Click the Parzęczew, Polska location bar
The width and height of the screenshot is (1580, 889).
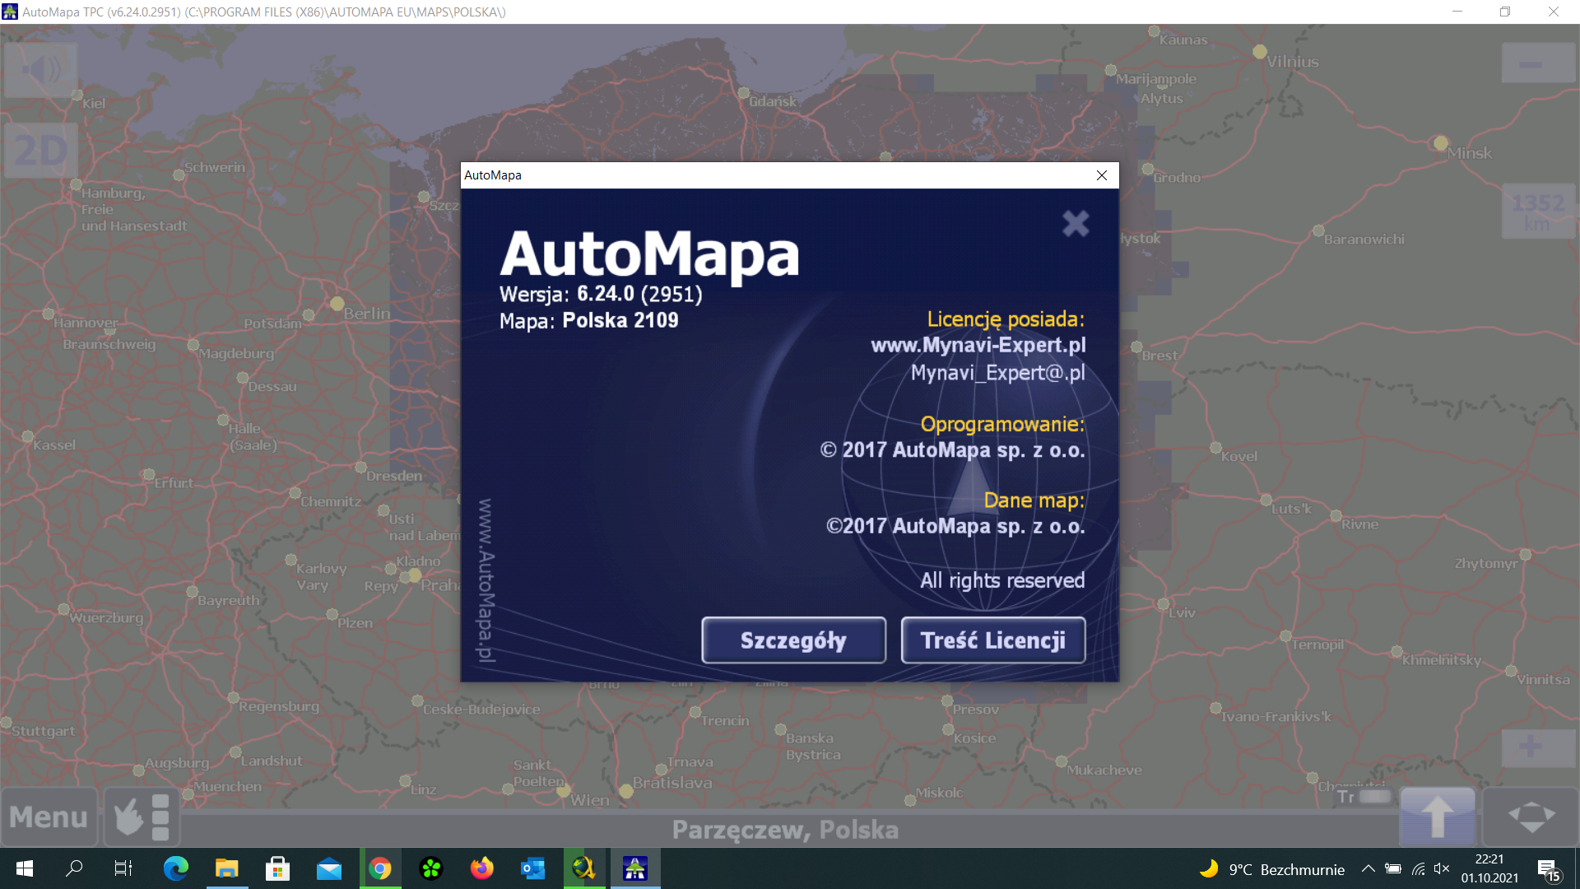(785, 830)
